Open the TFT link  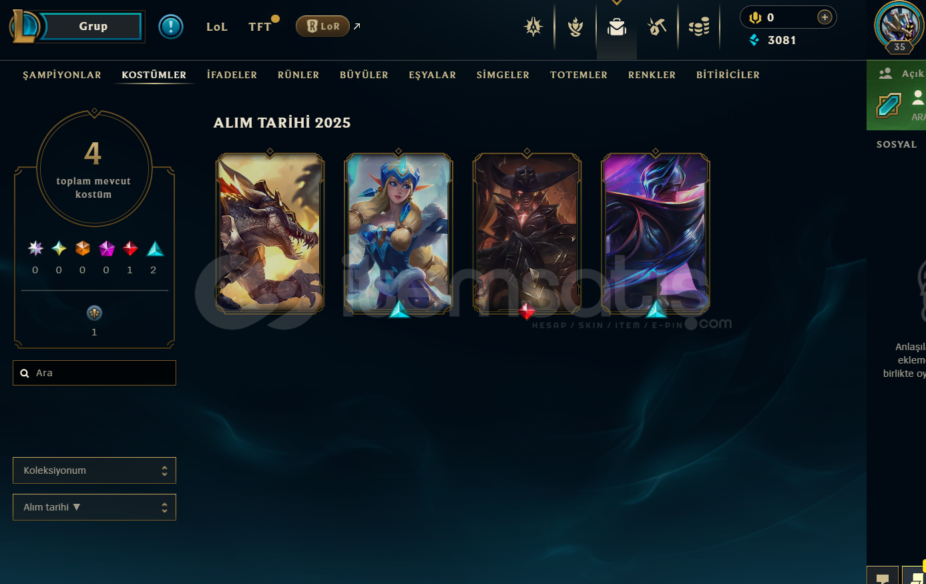click(260, 27)
